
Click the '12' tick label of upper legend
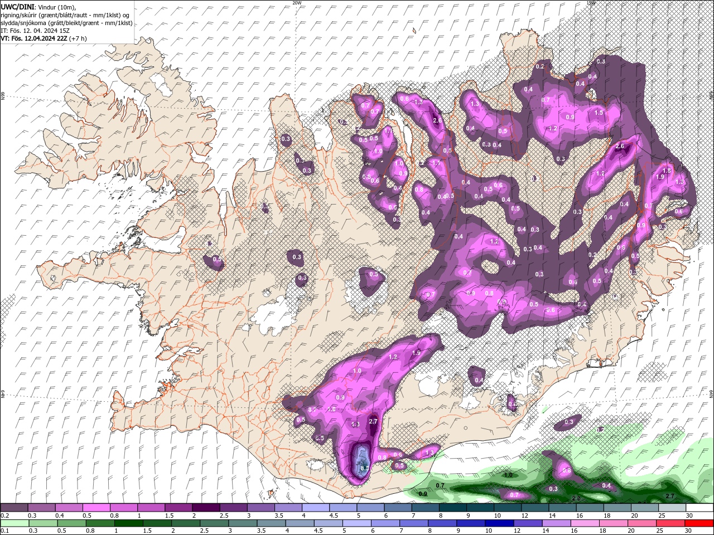[x=525, y=515]
